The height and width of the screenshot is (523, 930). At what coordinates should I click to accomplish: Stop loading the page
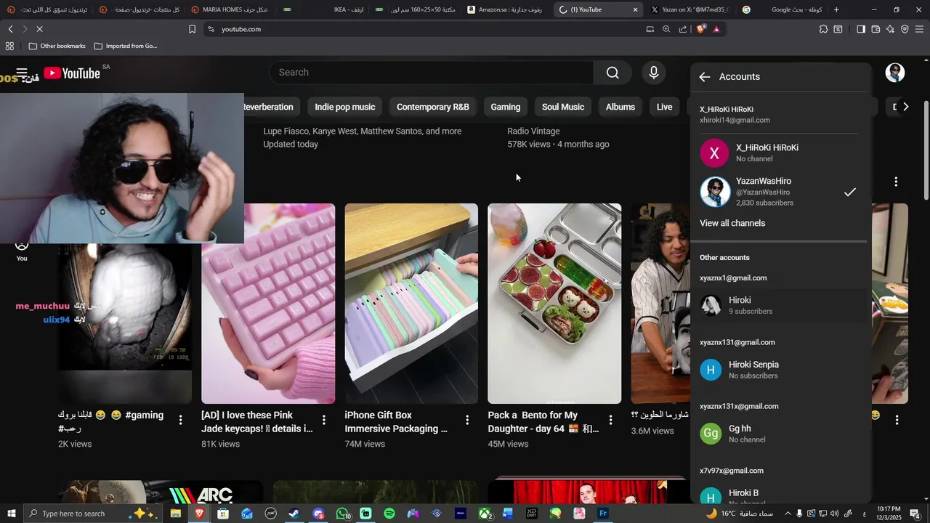39,29
